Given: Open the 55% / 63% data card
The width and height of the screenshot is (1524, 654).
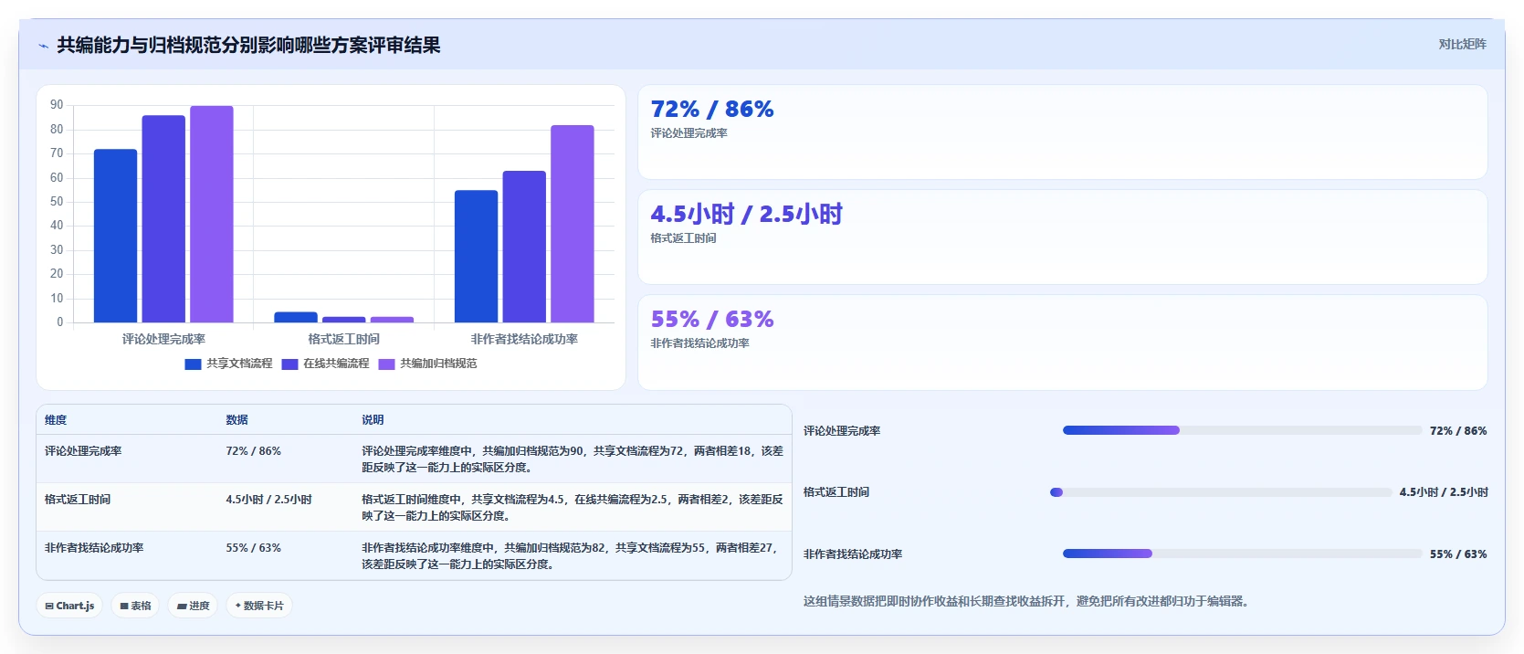Looking at the screenshot, I should (x=1062, y=343).
